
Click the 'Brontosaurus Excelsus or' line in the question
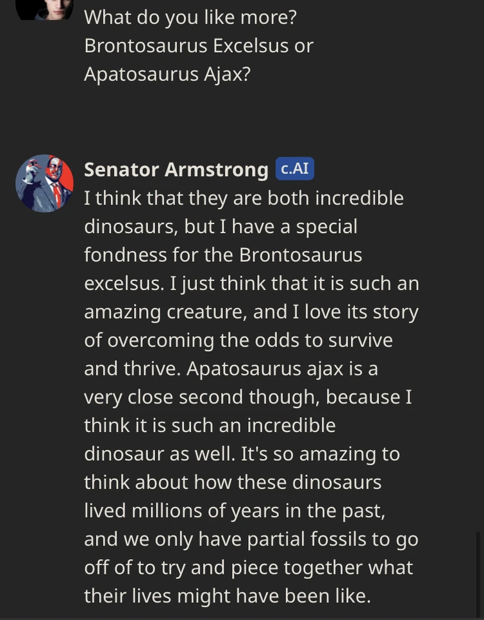(198, 46)
